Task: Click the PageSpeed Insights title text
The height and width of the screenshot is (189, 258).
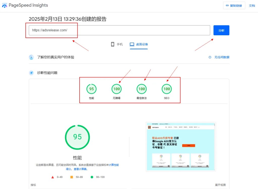Action: pos(28,5)
